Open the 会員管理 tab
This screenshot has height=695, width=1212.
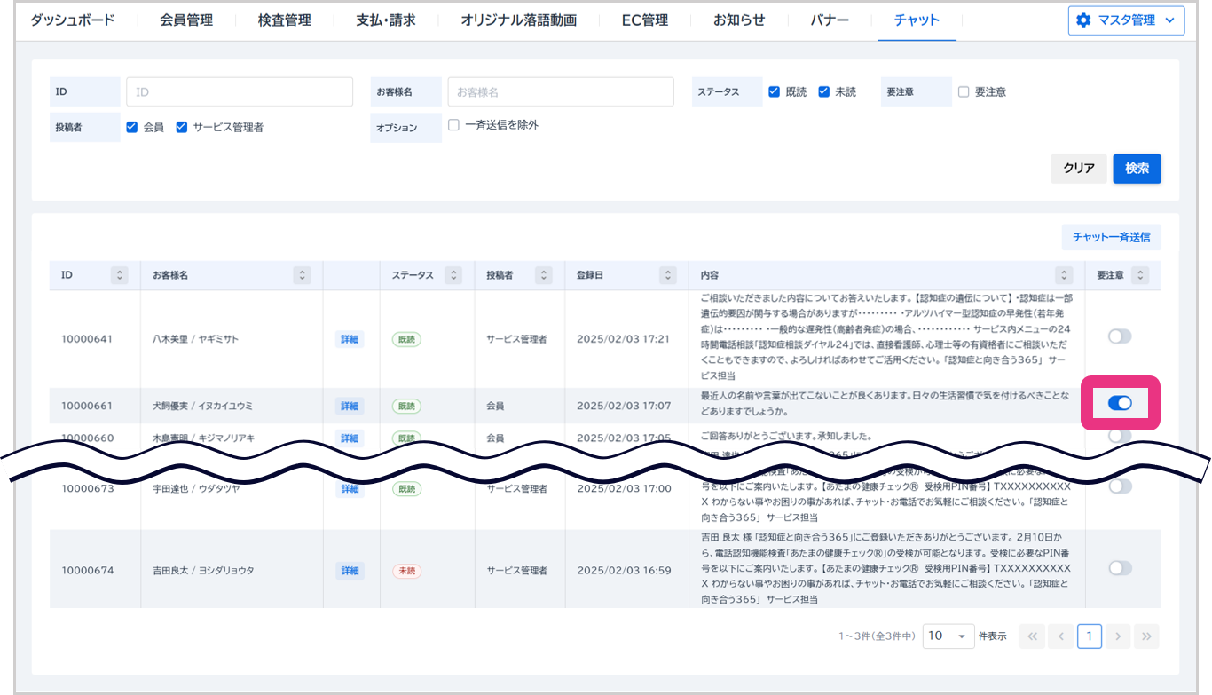(x=186, y=20)
